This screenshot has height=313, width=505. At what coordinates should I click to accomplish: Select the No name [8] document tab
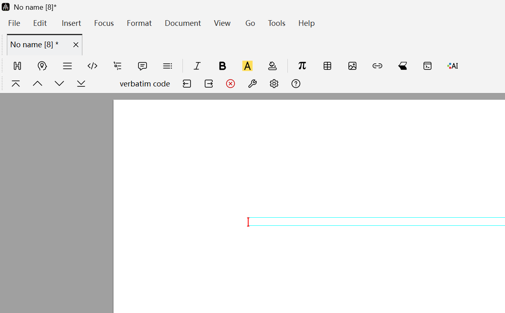pyautogui.click(x=35, y=44)
